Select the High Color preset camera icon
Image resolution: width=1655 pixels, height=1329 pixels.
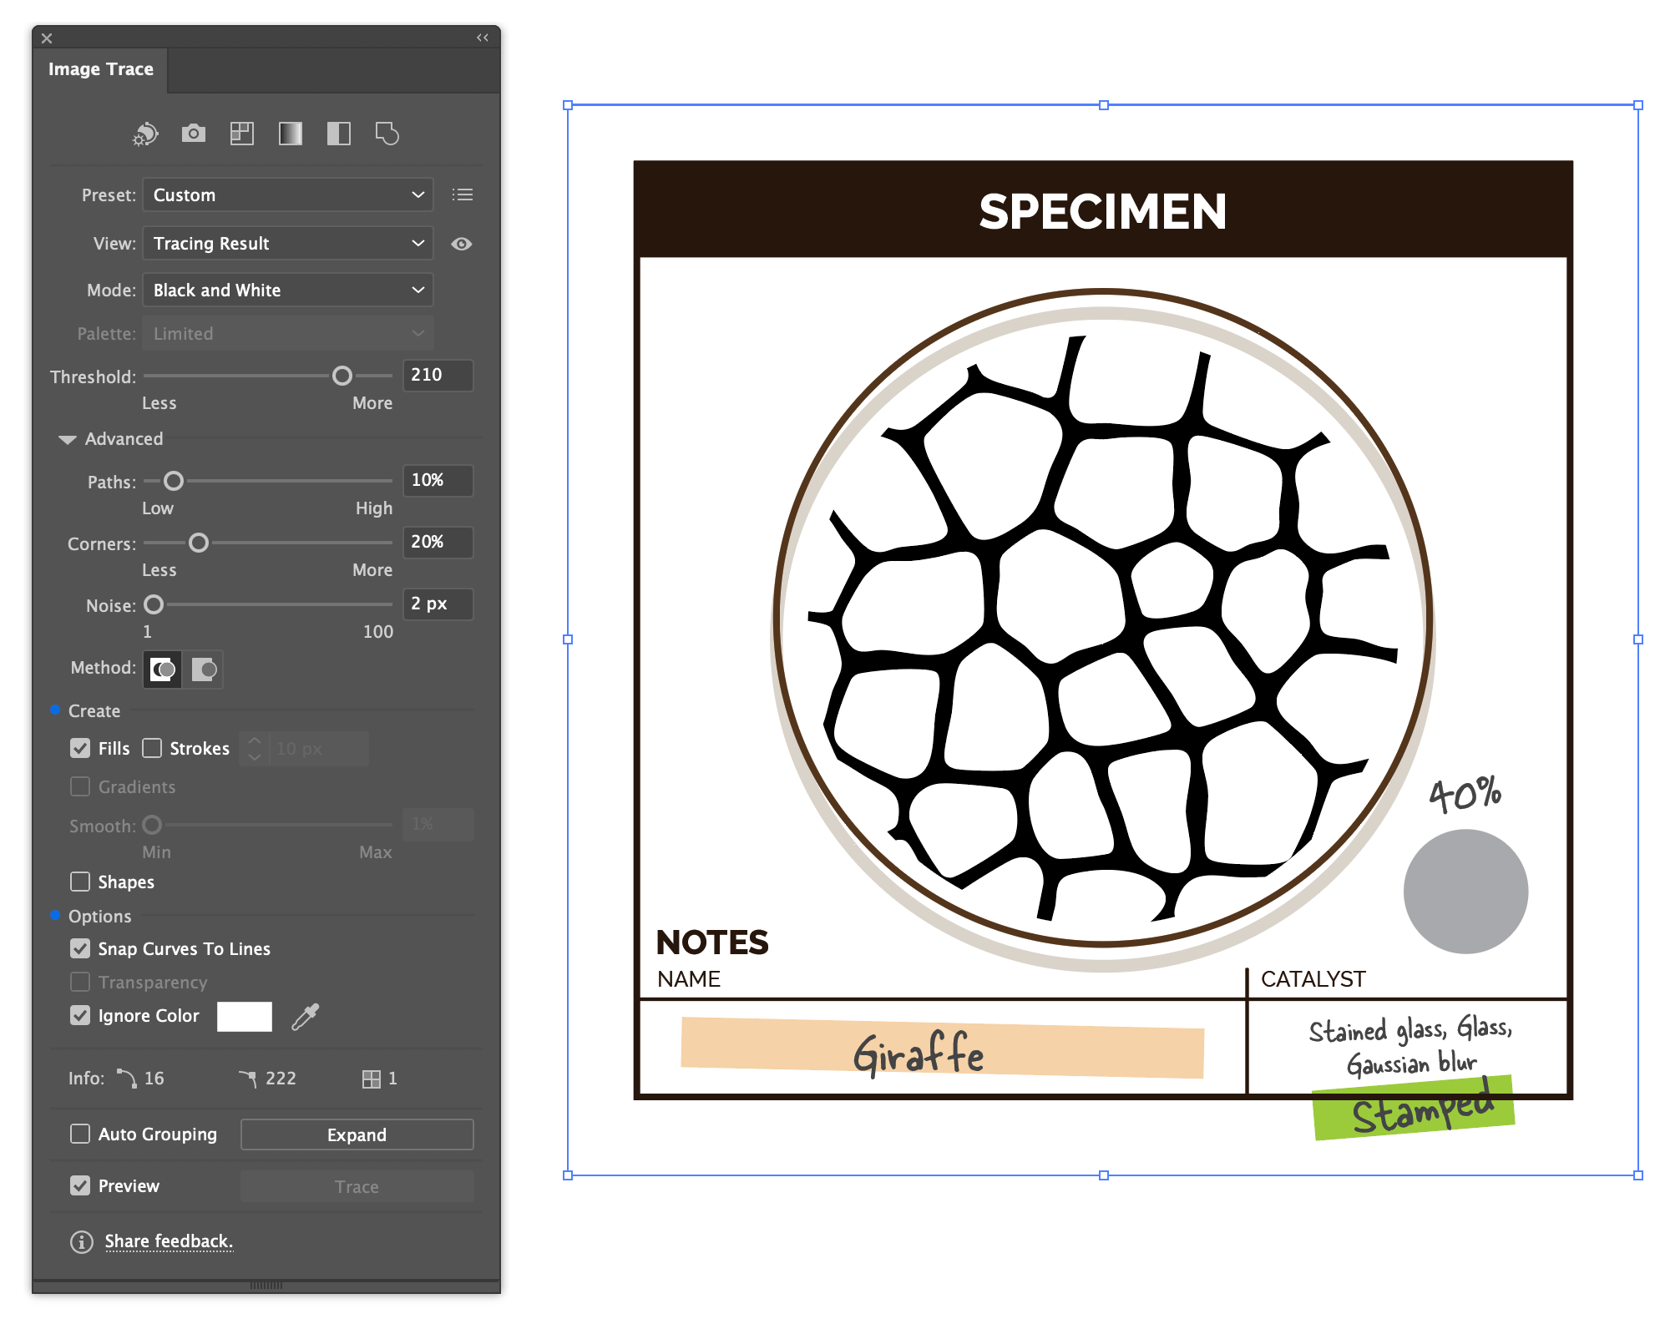point(193,134)
